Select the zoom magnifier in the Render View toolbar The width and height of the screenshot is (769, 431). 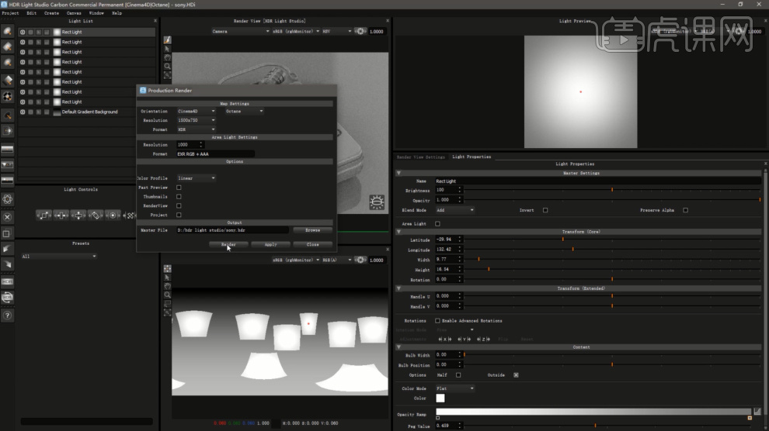167,66
